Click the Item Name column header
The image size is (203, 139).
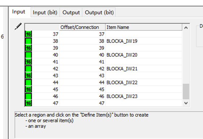(x=144, y=27)
